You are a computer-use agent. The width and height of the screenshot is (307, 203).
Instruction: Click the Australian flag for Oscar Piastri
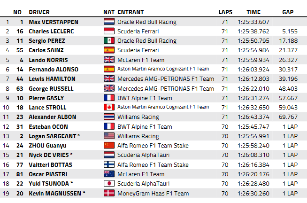[109, 174]
